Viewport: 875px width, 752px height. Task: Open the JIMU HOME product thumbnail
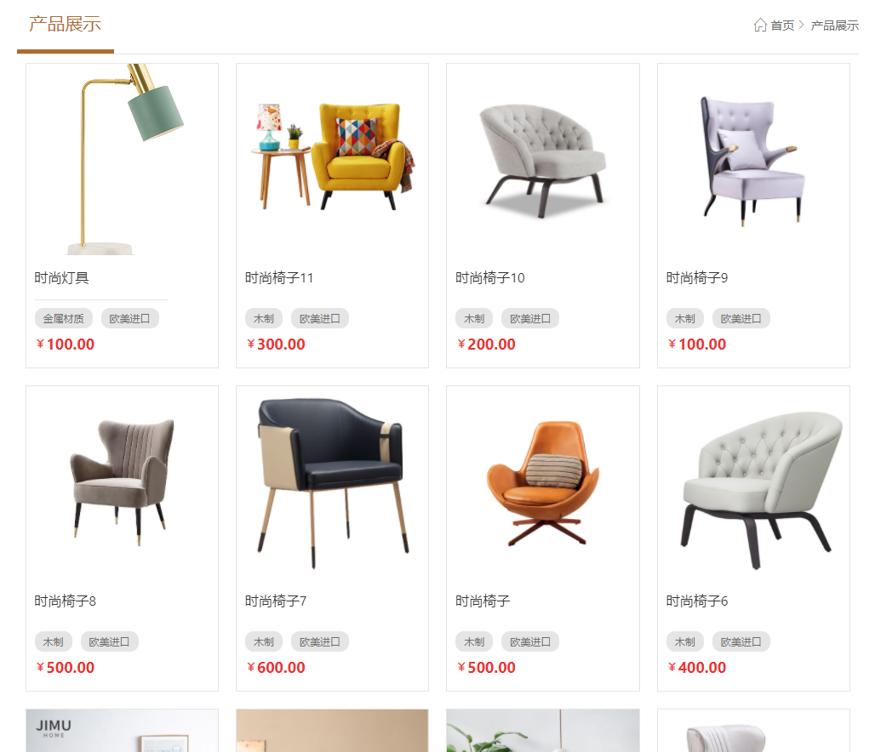pyautogui.click(x=123, y=731)
